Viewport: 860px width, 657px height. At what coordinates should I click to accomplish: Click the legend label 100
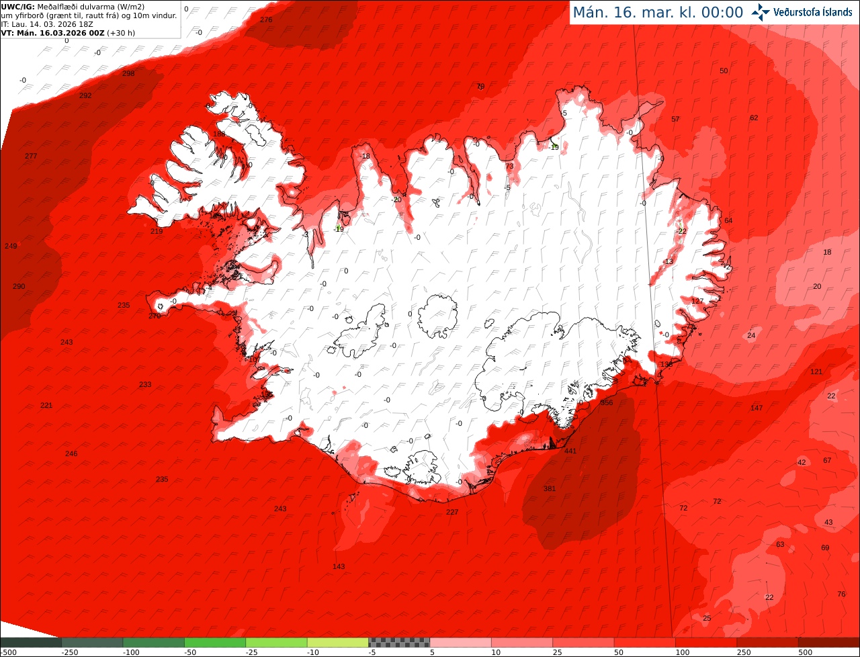pyautogui.click(x=683, y=652)
